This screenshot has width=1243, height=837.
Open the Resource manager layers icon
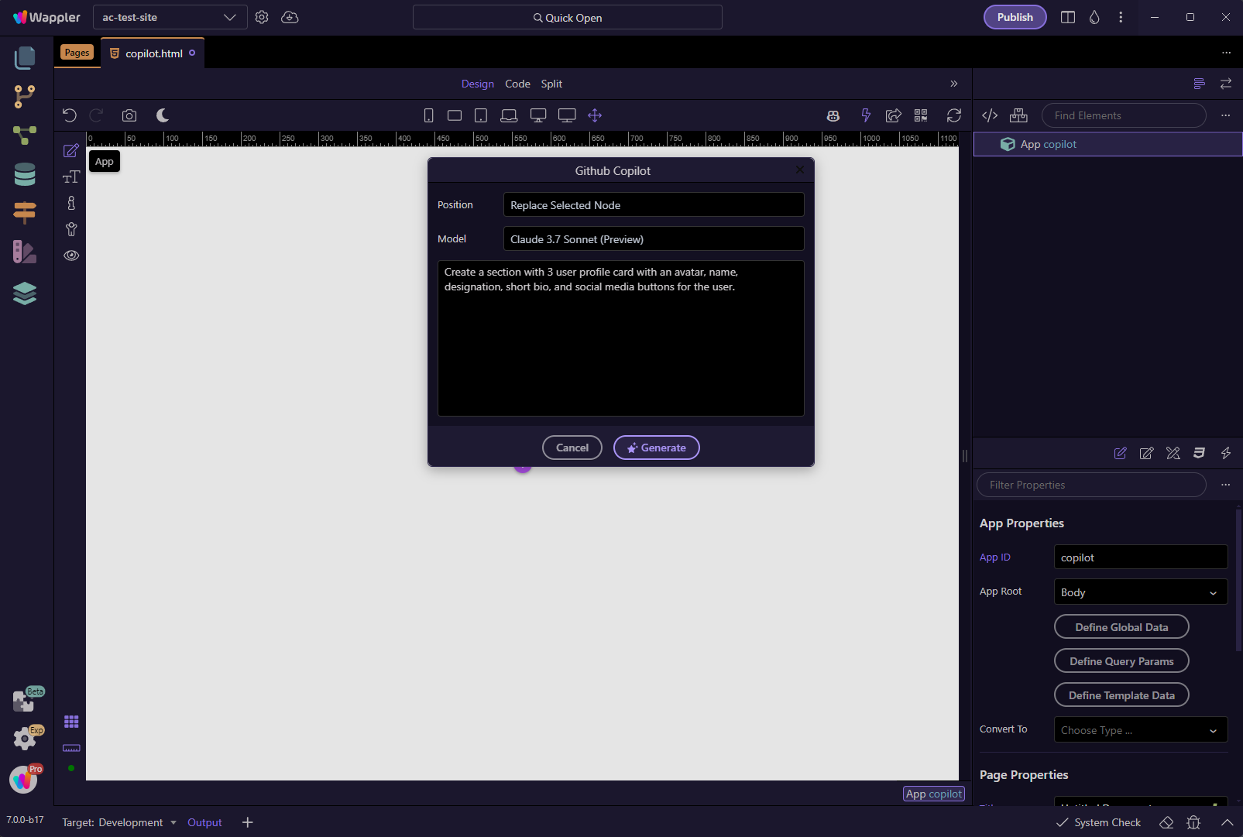(25, 293)
